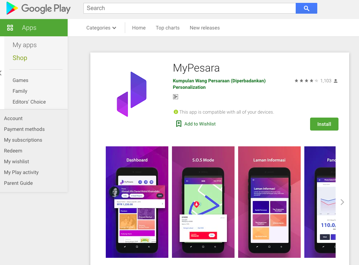This screenshot has height=265, width=359.
Task: Click the Google Play logo
Action: click(x=38, y=9)
